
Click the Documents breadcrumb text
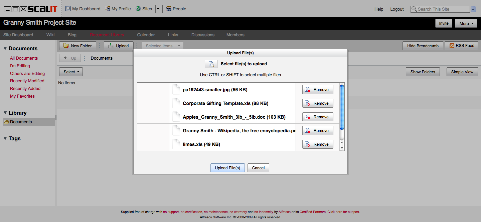[102, 58]
